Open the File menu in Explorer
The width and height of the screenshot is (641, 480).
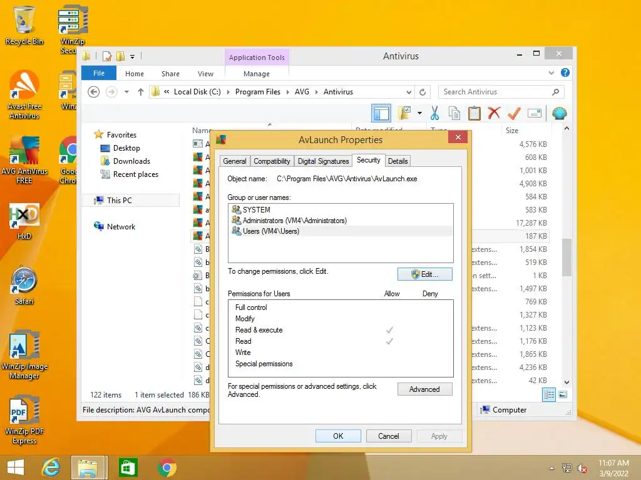[98, 73]
